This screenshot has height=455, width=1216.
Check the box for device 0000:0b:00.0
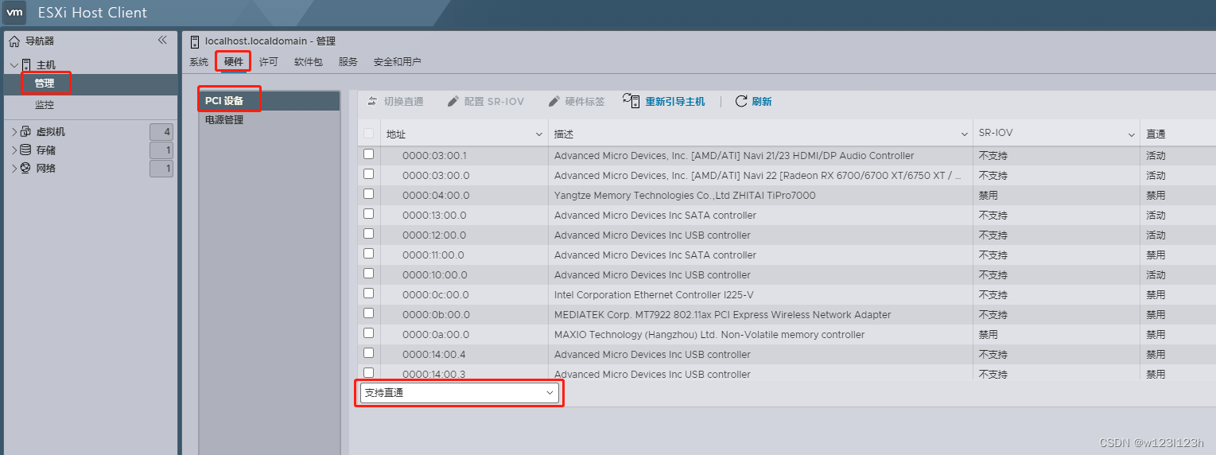368,313
